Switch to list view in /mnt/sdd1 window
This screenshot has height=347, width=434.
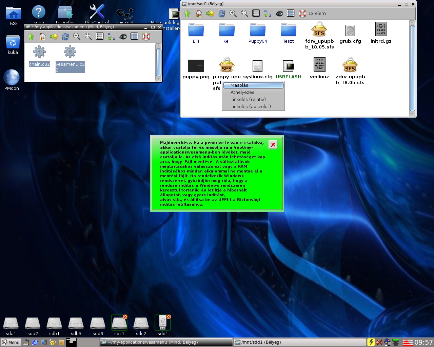tap(256, 14)
